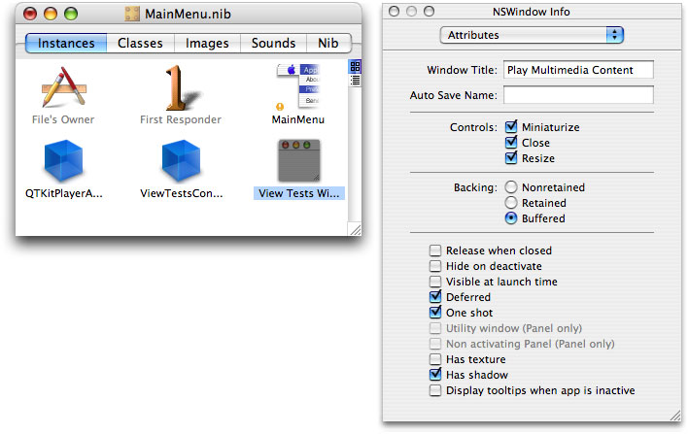Switch instances to icon grid view
The width and height of the screenshot is (688, 434).
tap(355, 67)
